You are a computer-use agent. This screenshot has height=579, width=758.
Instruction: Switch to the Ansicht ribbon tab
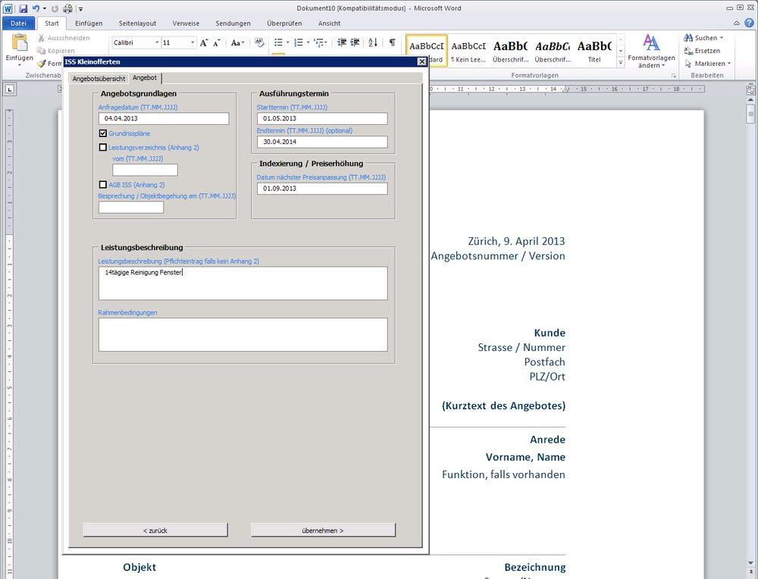pos(329,23)
